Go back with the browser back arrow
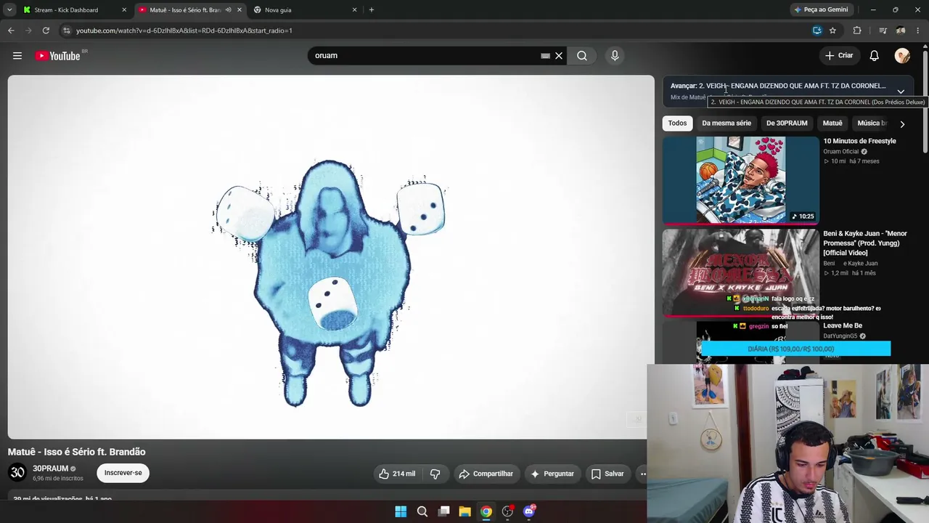 [11, 31]
